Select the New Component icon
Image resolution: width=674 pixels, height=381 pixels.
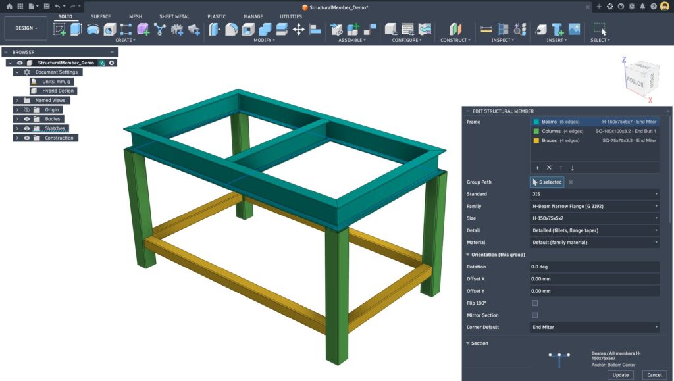tap(353, 29)
